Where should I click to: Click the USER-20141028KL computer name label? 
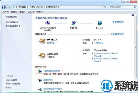pyautogui.click(x=48, y=28)
